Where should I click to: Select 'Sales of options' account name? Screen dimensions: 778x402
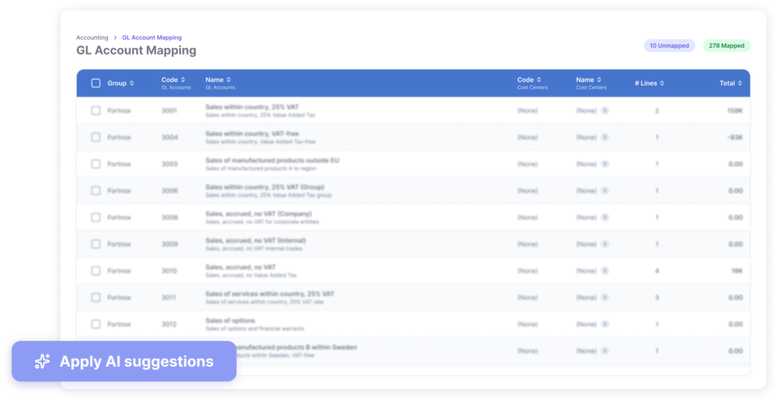(x=230, y=321)
